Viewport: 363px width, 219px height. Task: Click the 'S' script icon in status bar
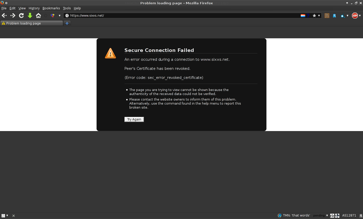3,216
